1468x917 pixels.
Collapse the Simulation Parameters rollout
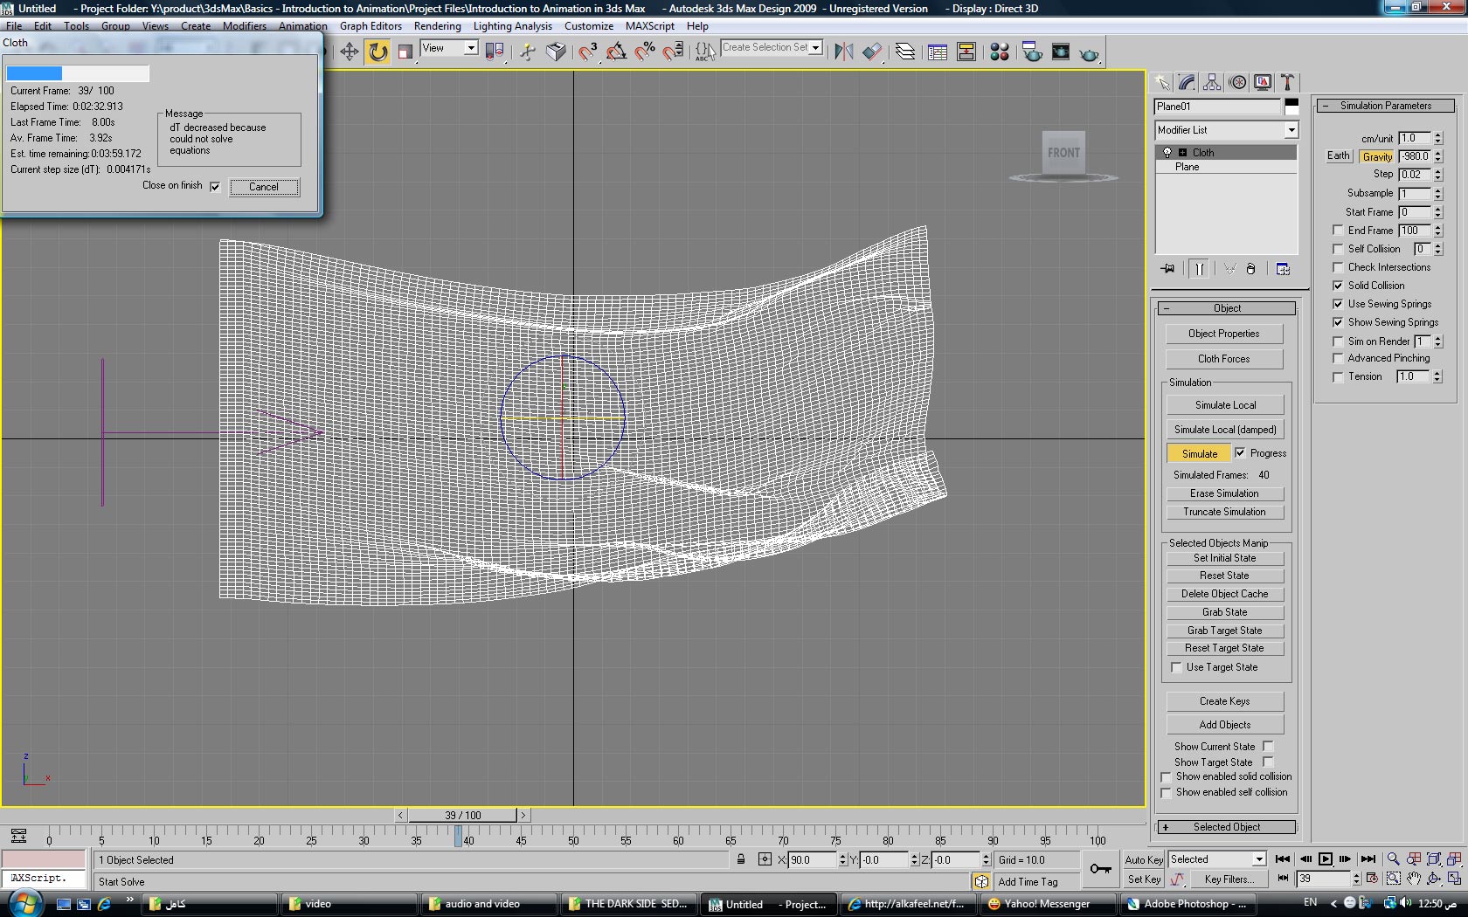(1385, 106)
